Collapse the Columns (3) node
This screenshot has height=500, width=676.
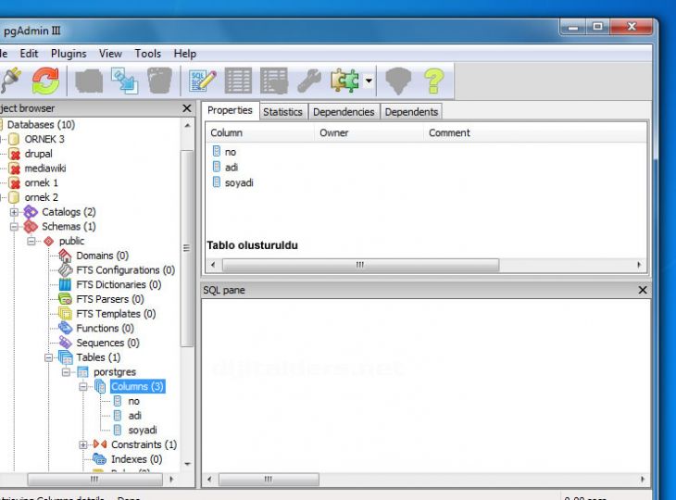(83, 387)
